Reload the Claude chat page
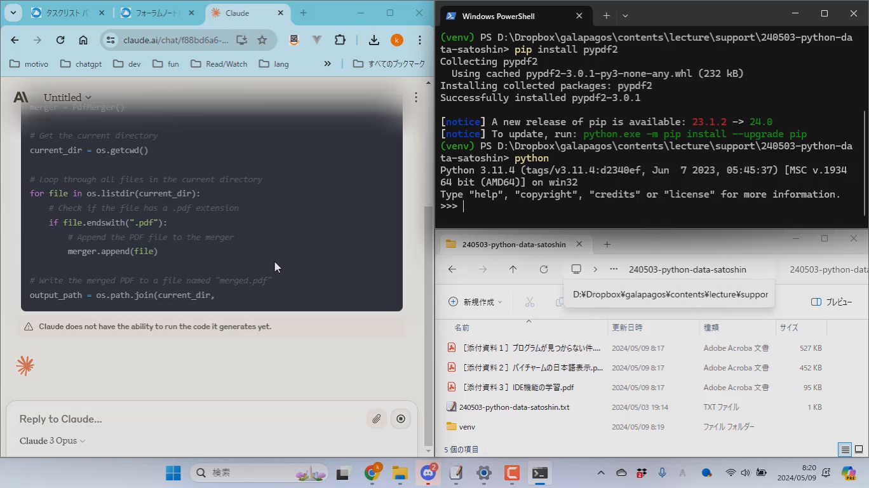Screen dimensions: 869x488 coord(60,40)
